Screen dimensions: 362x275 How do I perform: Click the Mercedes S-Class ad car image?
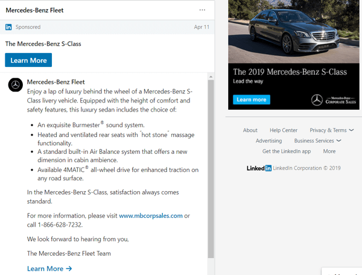(294, 31)
